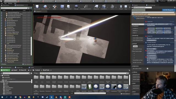This screenshot has width=176, height=99.
Task: Switch to the World Settings tab
Action: [150, 5]
